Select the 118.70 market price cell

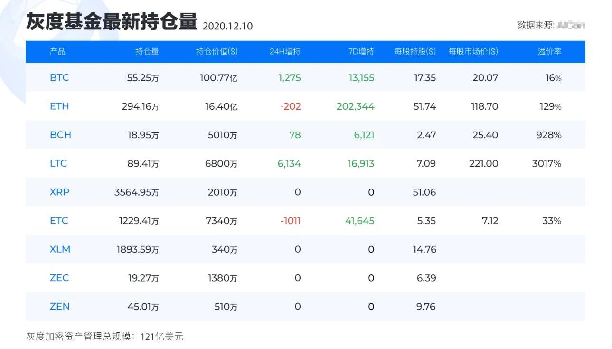485,106
